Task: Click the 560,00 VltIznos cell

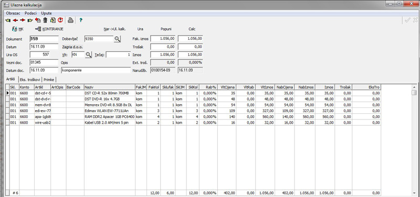Action: tap(265, 116)
